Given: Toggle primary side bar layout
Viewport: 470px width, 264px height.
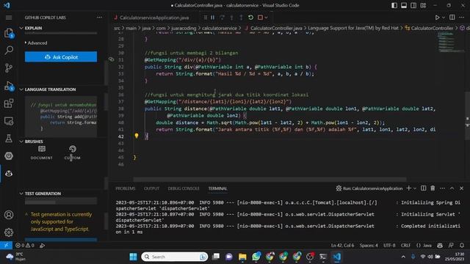Looking at the screenshot, I should pyautogui.click(x=394, y=5).
